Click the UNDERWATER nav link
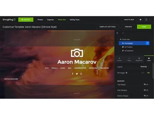The image size is (154, 115). pyautogui.click(x=80, y=68)
